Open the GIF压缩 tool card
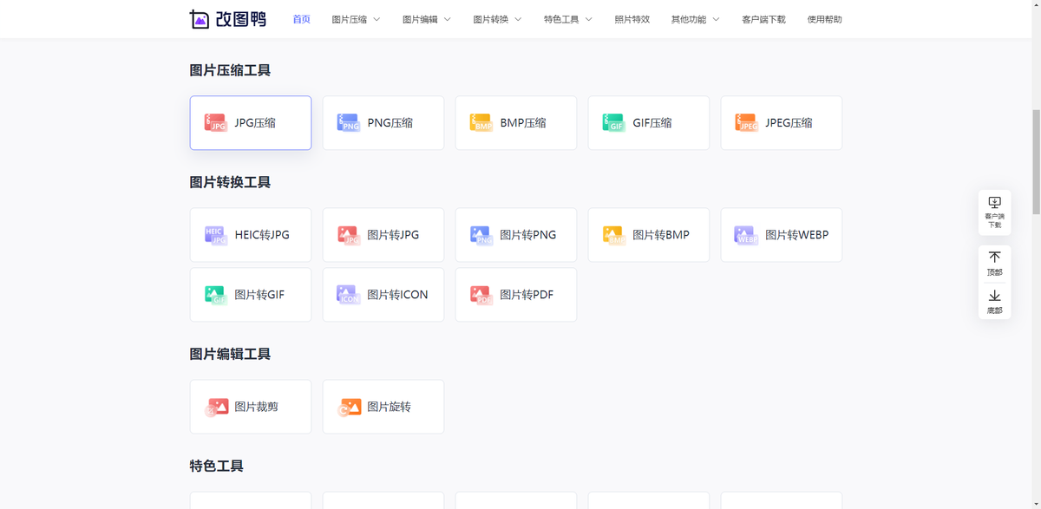Image resolution: width=1041 pixels, height=509 pixels. [649, 123]
